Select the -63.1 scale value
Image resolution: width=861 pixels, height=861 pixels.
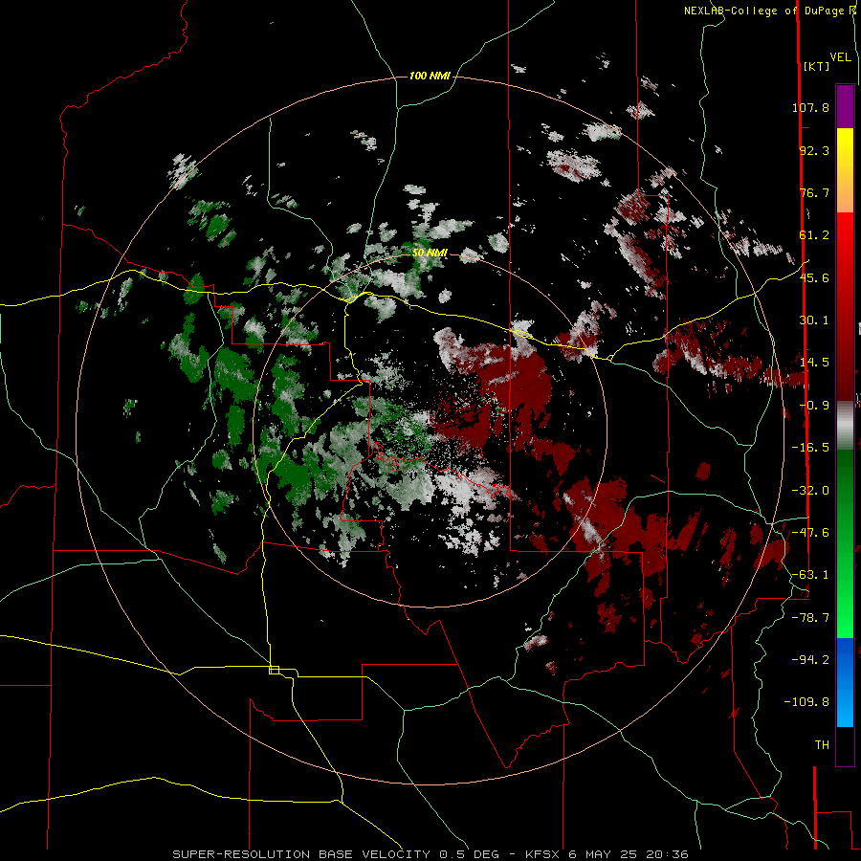(810, 575)
